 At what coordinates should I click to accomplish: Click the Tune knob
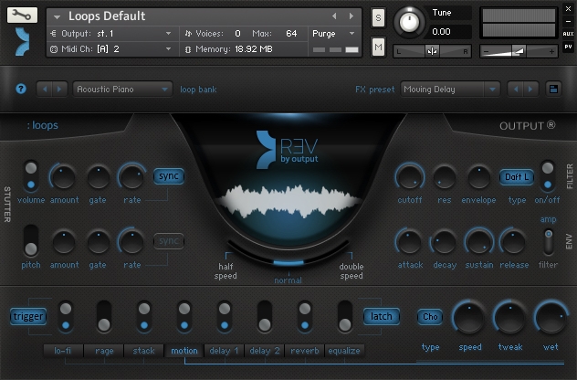tap(409, 22)
